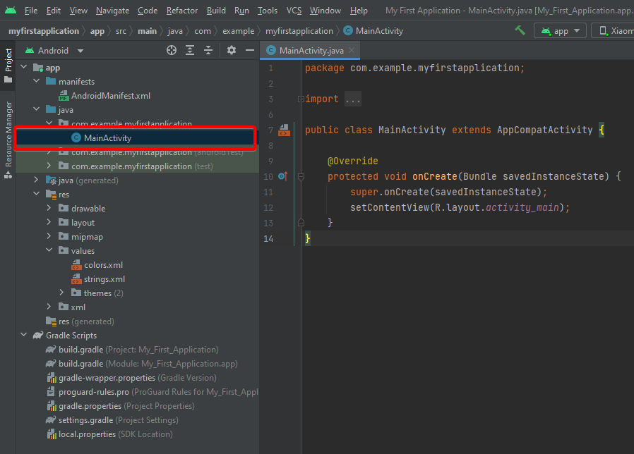Image resolution: width=634 pixels, height=454 pixels.
Task: Open the View menu
Action: 78,11
